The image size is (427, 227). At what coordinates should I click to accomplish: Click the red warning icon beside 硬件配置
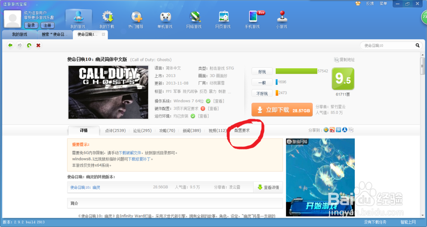[x=203, y=109]
